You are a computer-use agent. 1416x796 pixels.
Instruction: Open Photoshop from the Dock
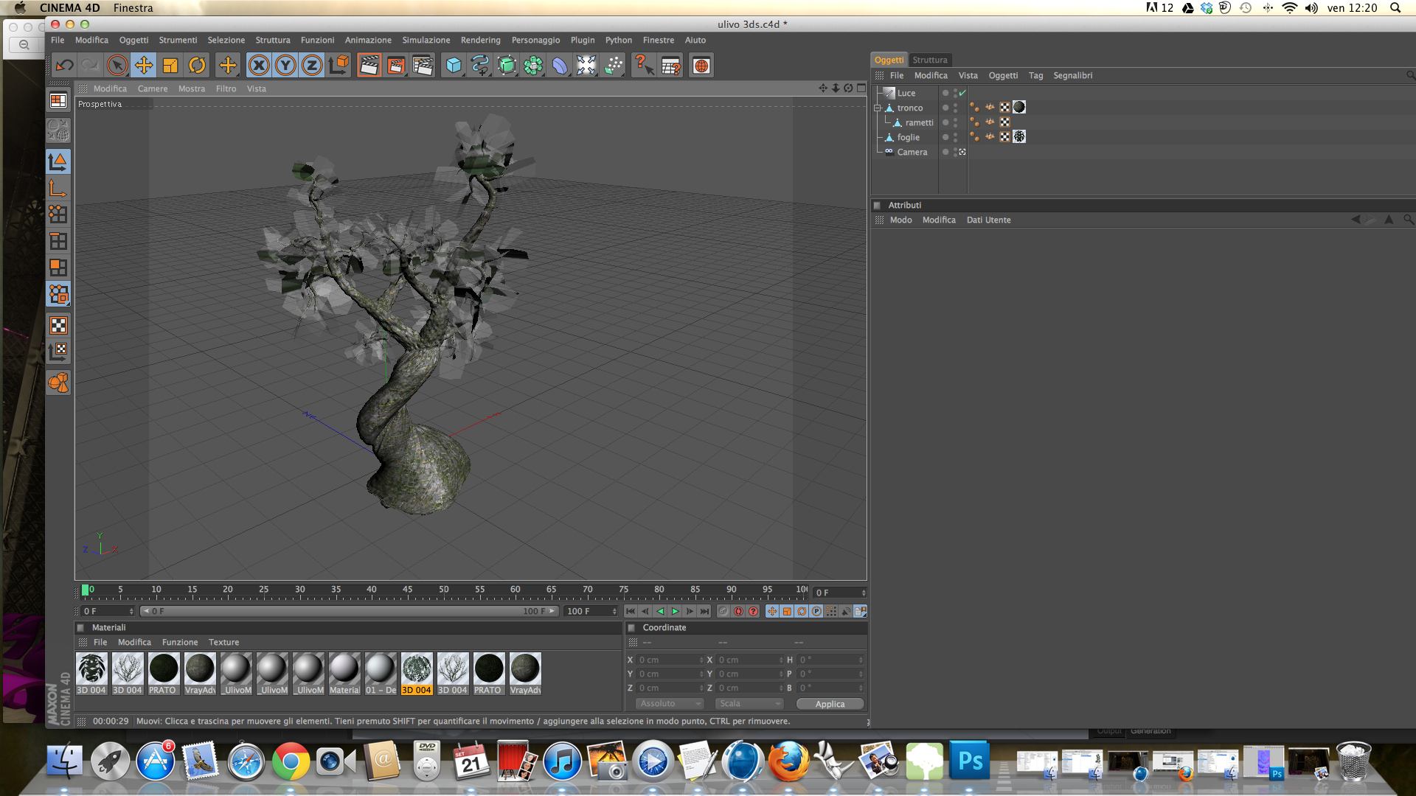coord(969,761)
